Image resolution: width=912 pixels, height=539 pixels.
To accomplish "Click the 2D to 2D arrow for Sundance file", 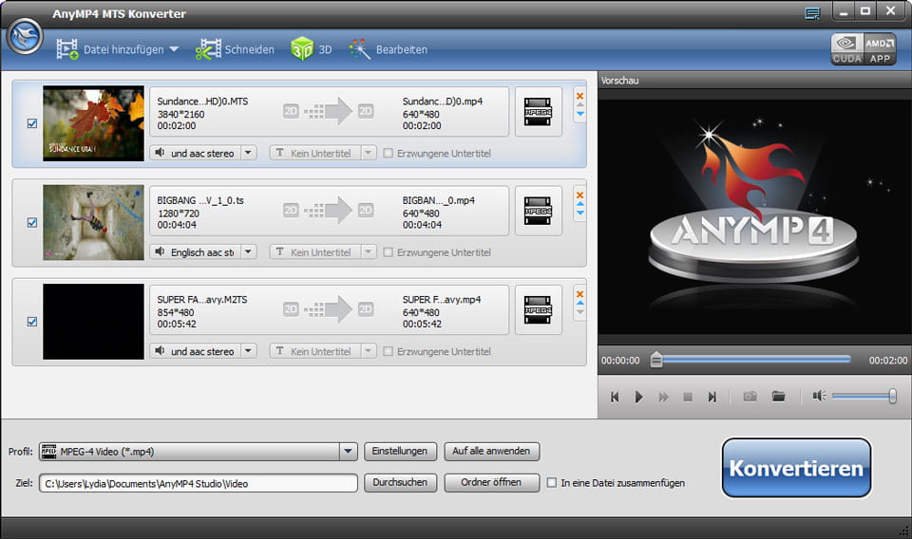I will click(x=329, y=111).
